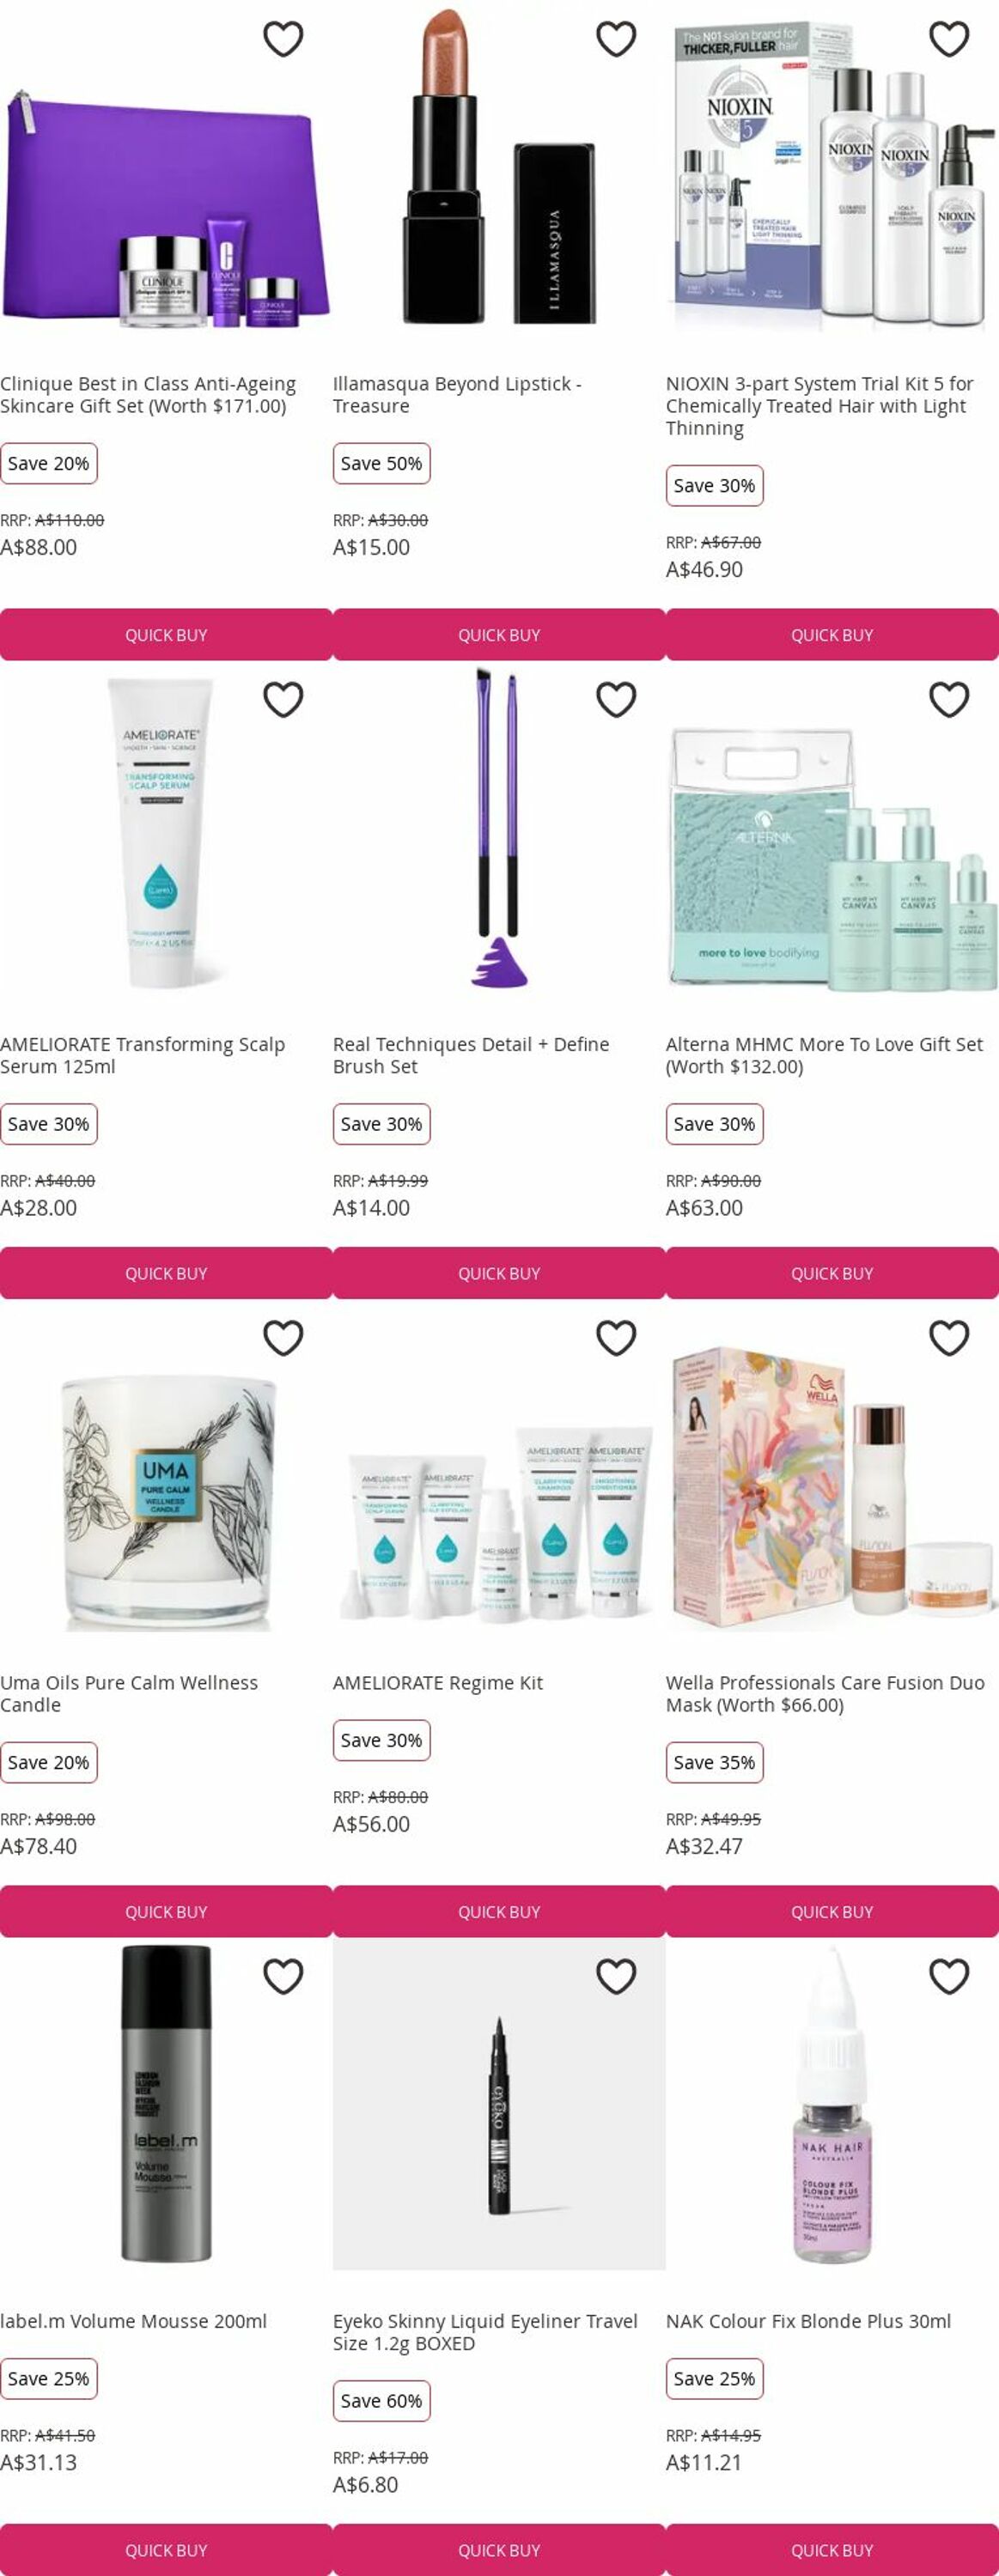The width and height of the screenshot is (999, 2576).
Task: Add Clinique Anti-Ageing Gift Set to wishlist
Action: tap(283, 39)
